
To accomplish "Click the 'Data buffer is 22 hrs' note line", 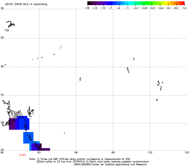I will point(92,162).
